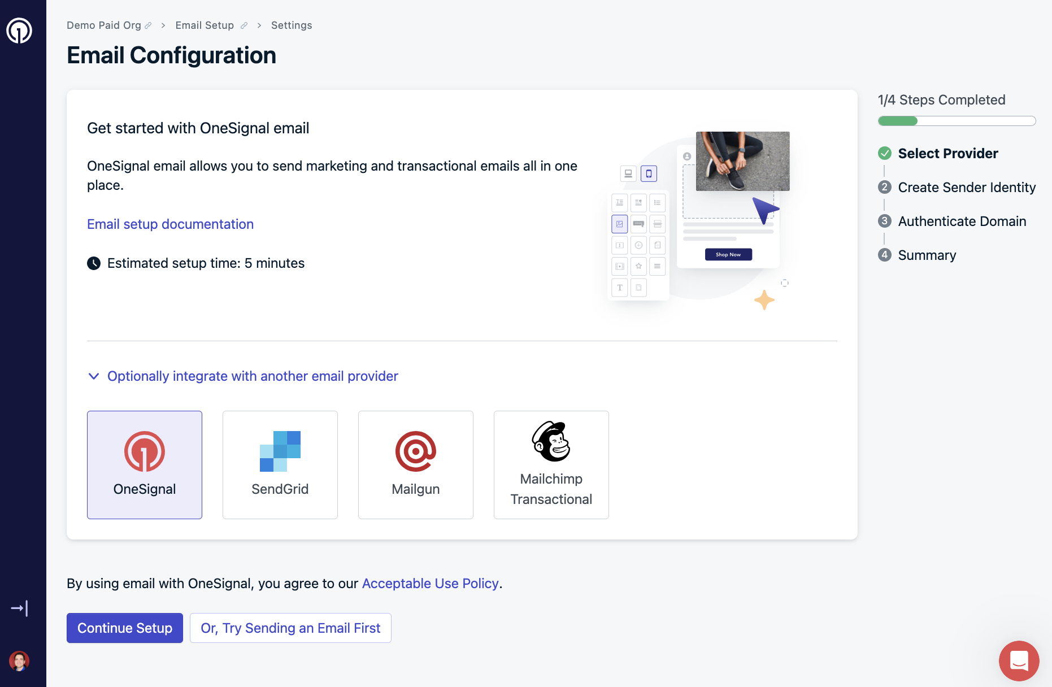Expand the sidebar with arrow icon
The height and width of the screenshot is (687, 1052).
pos(19,608)
